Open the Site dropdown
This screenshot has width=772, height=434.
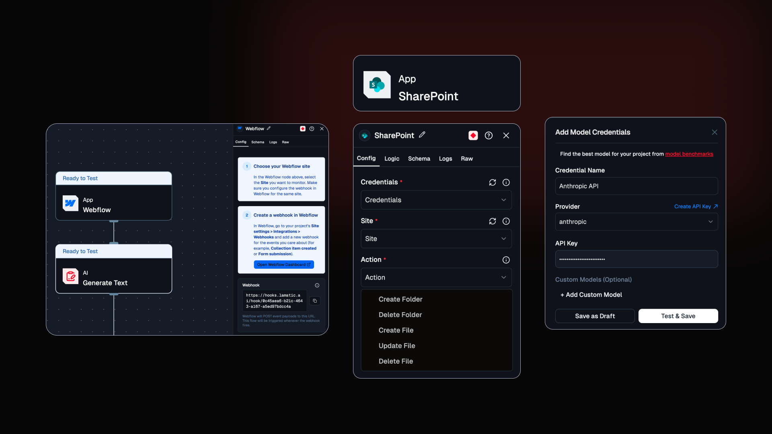pyautogui.click(x=436, y=239)
